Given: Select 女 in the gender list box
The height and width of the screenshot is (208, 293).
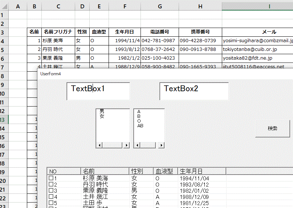Looking at the screenshot, I should point(102,116).
